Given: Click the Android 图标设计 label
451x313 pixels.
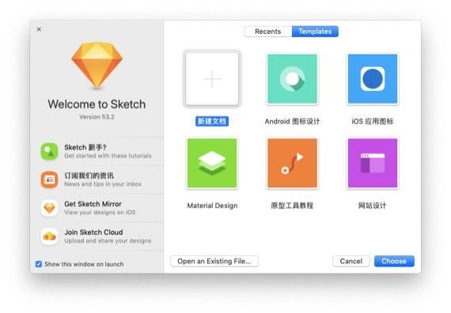Looking at the screenshot, I should pos(292,121).
